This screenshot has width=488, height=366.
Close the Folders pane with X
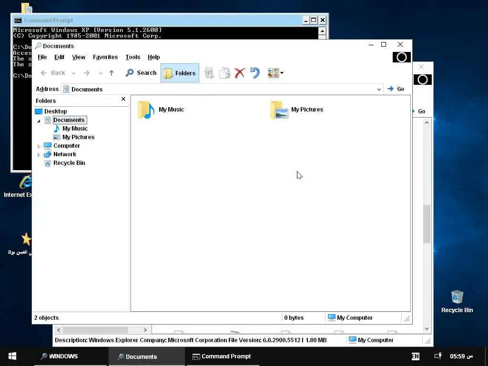click(x=123, y=99)
